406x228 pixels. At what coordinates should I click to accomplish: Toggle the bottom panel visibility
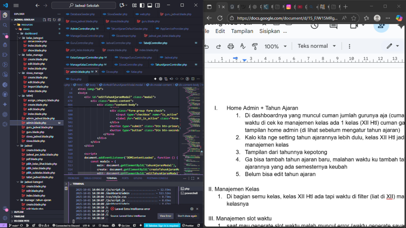[x=150, y=5]
